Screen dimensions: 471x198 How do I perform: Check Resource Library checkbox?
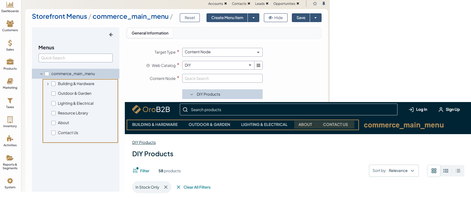[x=53, y=113]
